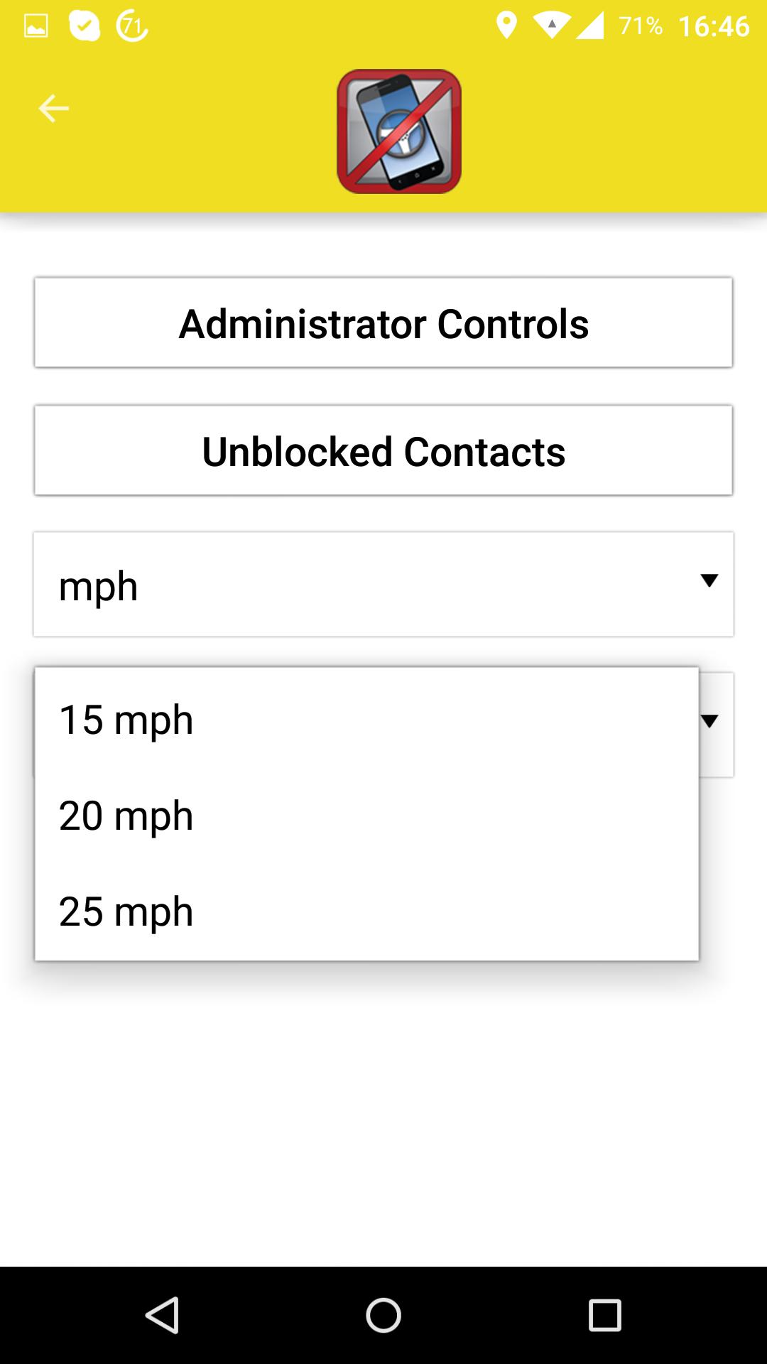Tap the picture notification icon
Screen dimensions: 767x1364
pyautogui.click(x=36, y=26)
